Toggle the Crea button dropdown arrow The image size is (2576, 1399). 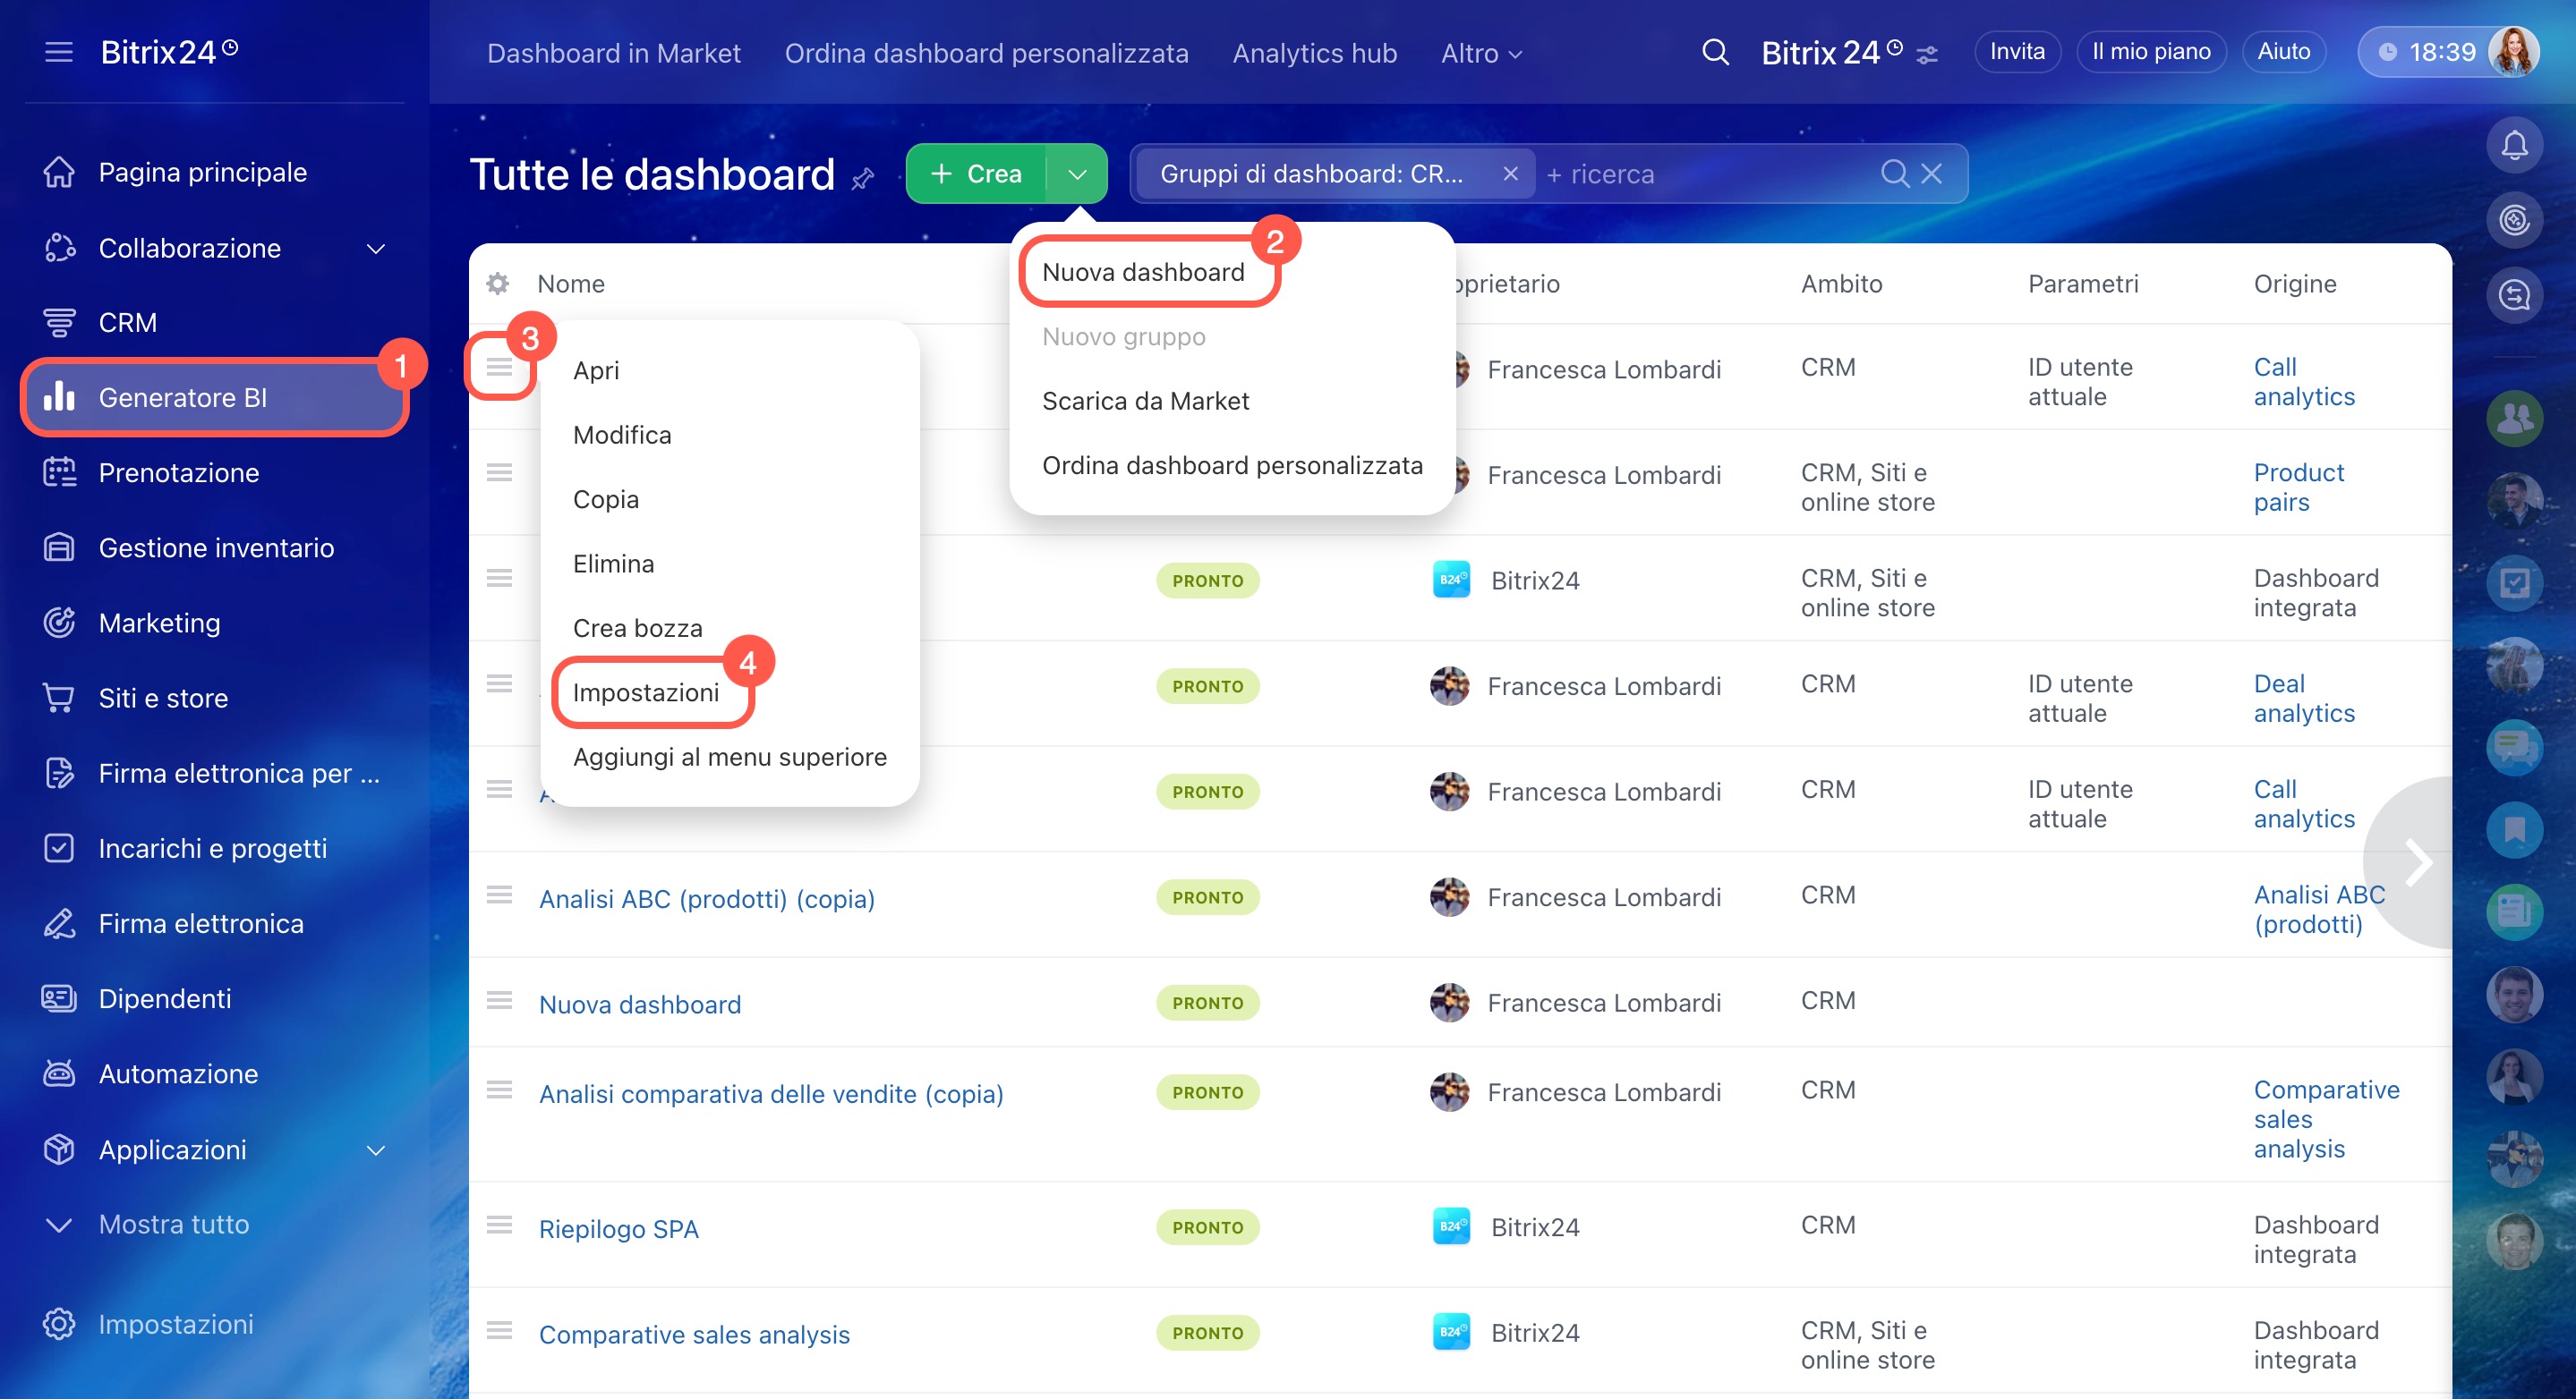coord(1077,174)
